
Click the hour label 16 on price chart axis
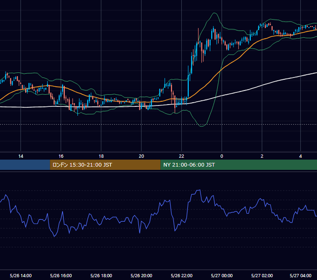61,156
